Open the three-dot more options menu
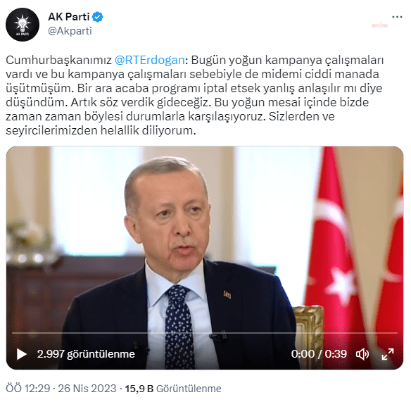The width and height of the screenshot is (411, 402). point(397,17)
